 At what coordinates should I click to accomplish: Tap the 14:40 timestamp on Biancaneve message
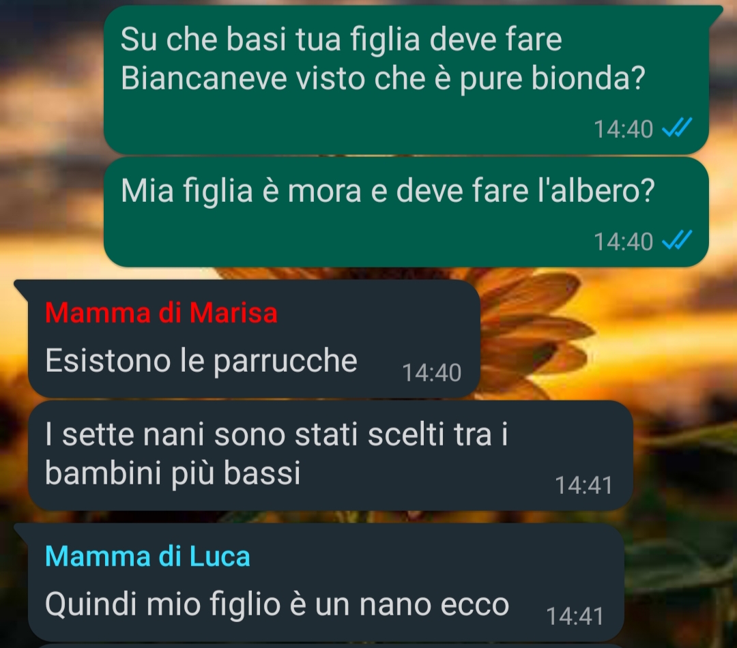click(x=623, y=129)
